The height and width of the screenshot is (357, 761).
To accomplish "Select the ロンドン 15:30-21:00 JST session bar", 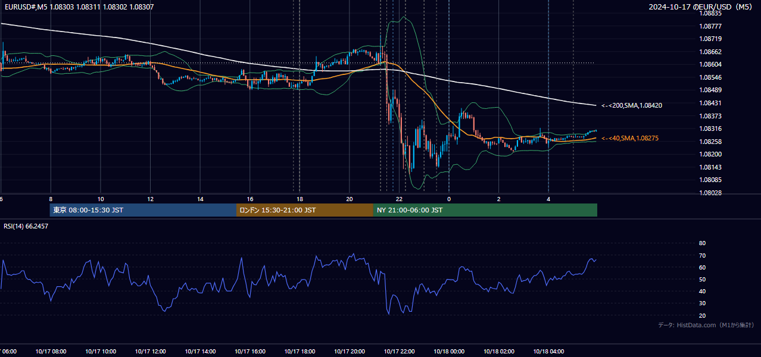I will coord(305,210).
